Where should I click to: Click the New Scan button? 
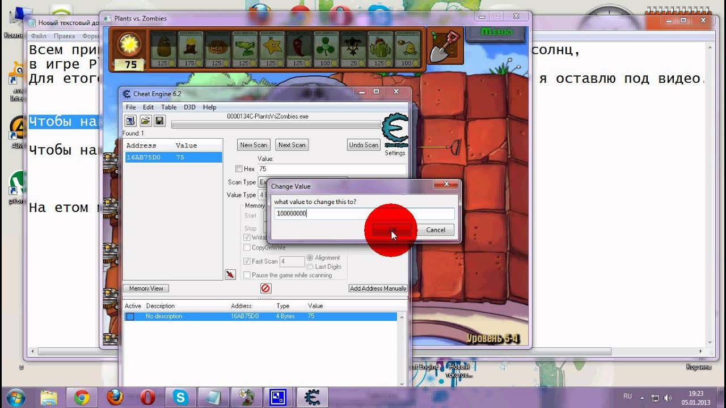point(254,145)
